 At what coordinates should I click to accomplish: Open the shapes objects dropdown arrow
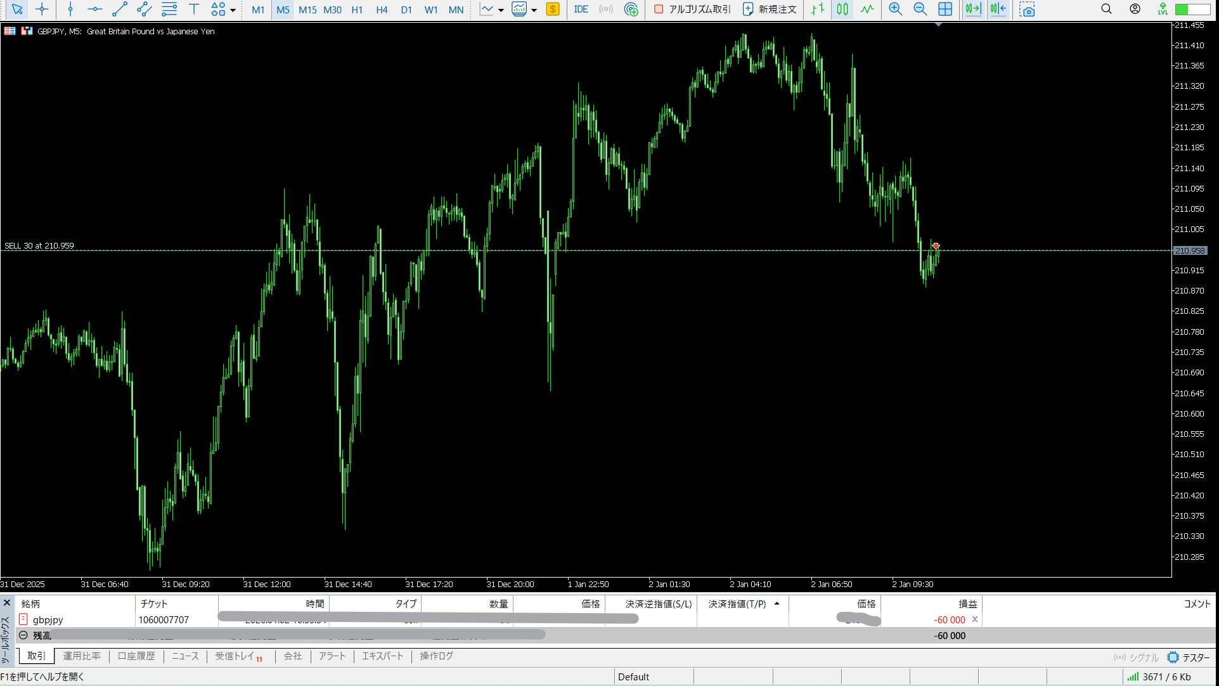pyautogui.click(x=233, y=10)
